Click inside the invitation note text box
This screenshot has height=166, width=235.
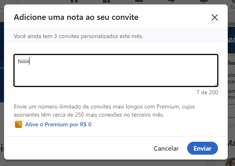click(x=116, y=70)
